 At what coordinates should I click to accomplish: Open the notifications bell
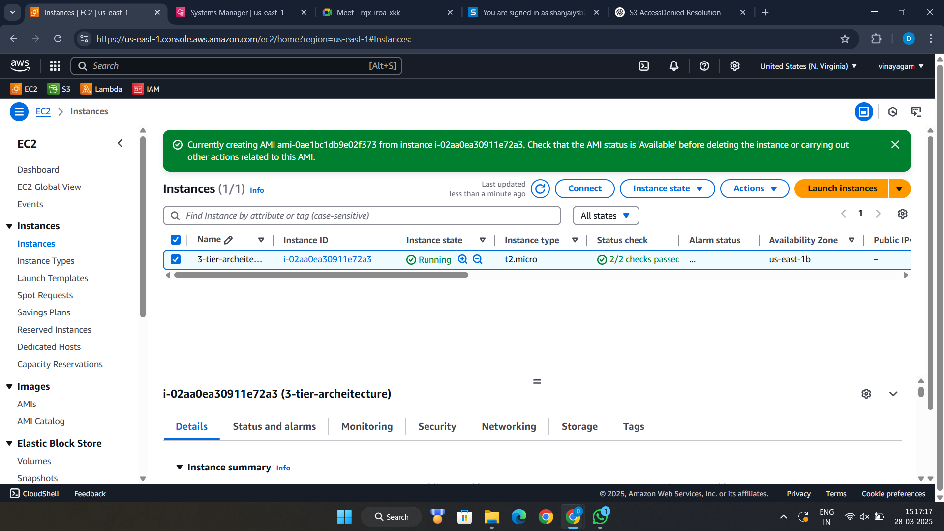[x=674, y=66]
